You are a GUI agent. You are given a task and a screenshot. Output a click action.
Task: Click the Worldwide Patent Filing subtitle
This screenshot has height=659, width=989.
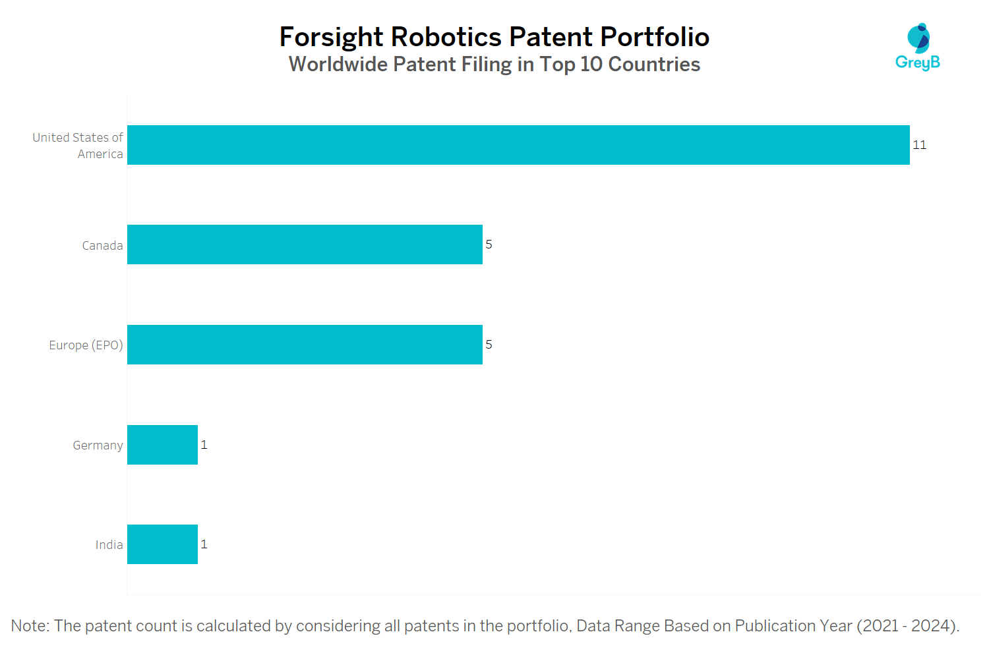pos(494,65)
